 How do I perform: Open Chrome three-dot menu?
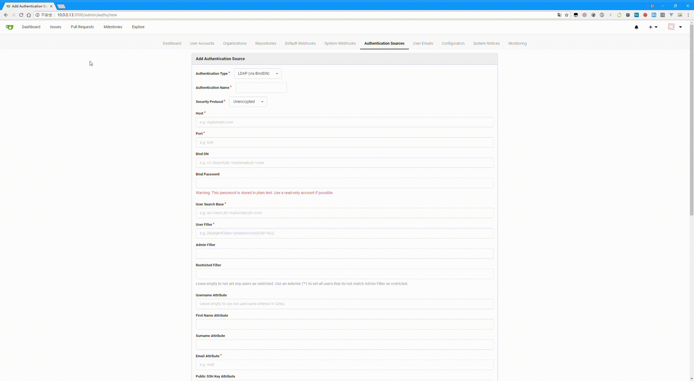(688, 15)
